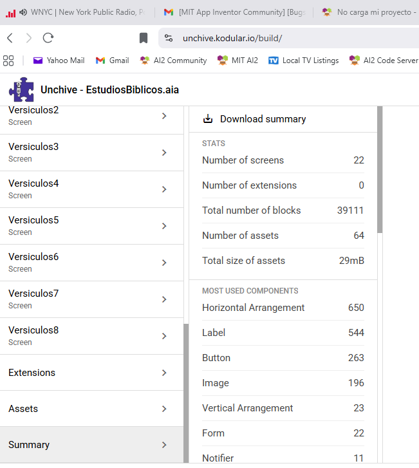419x468 pixels.
Task: Open Yahoo Mail bookmark
Action: (59, 61)
